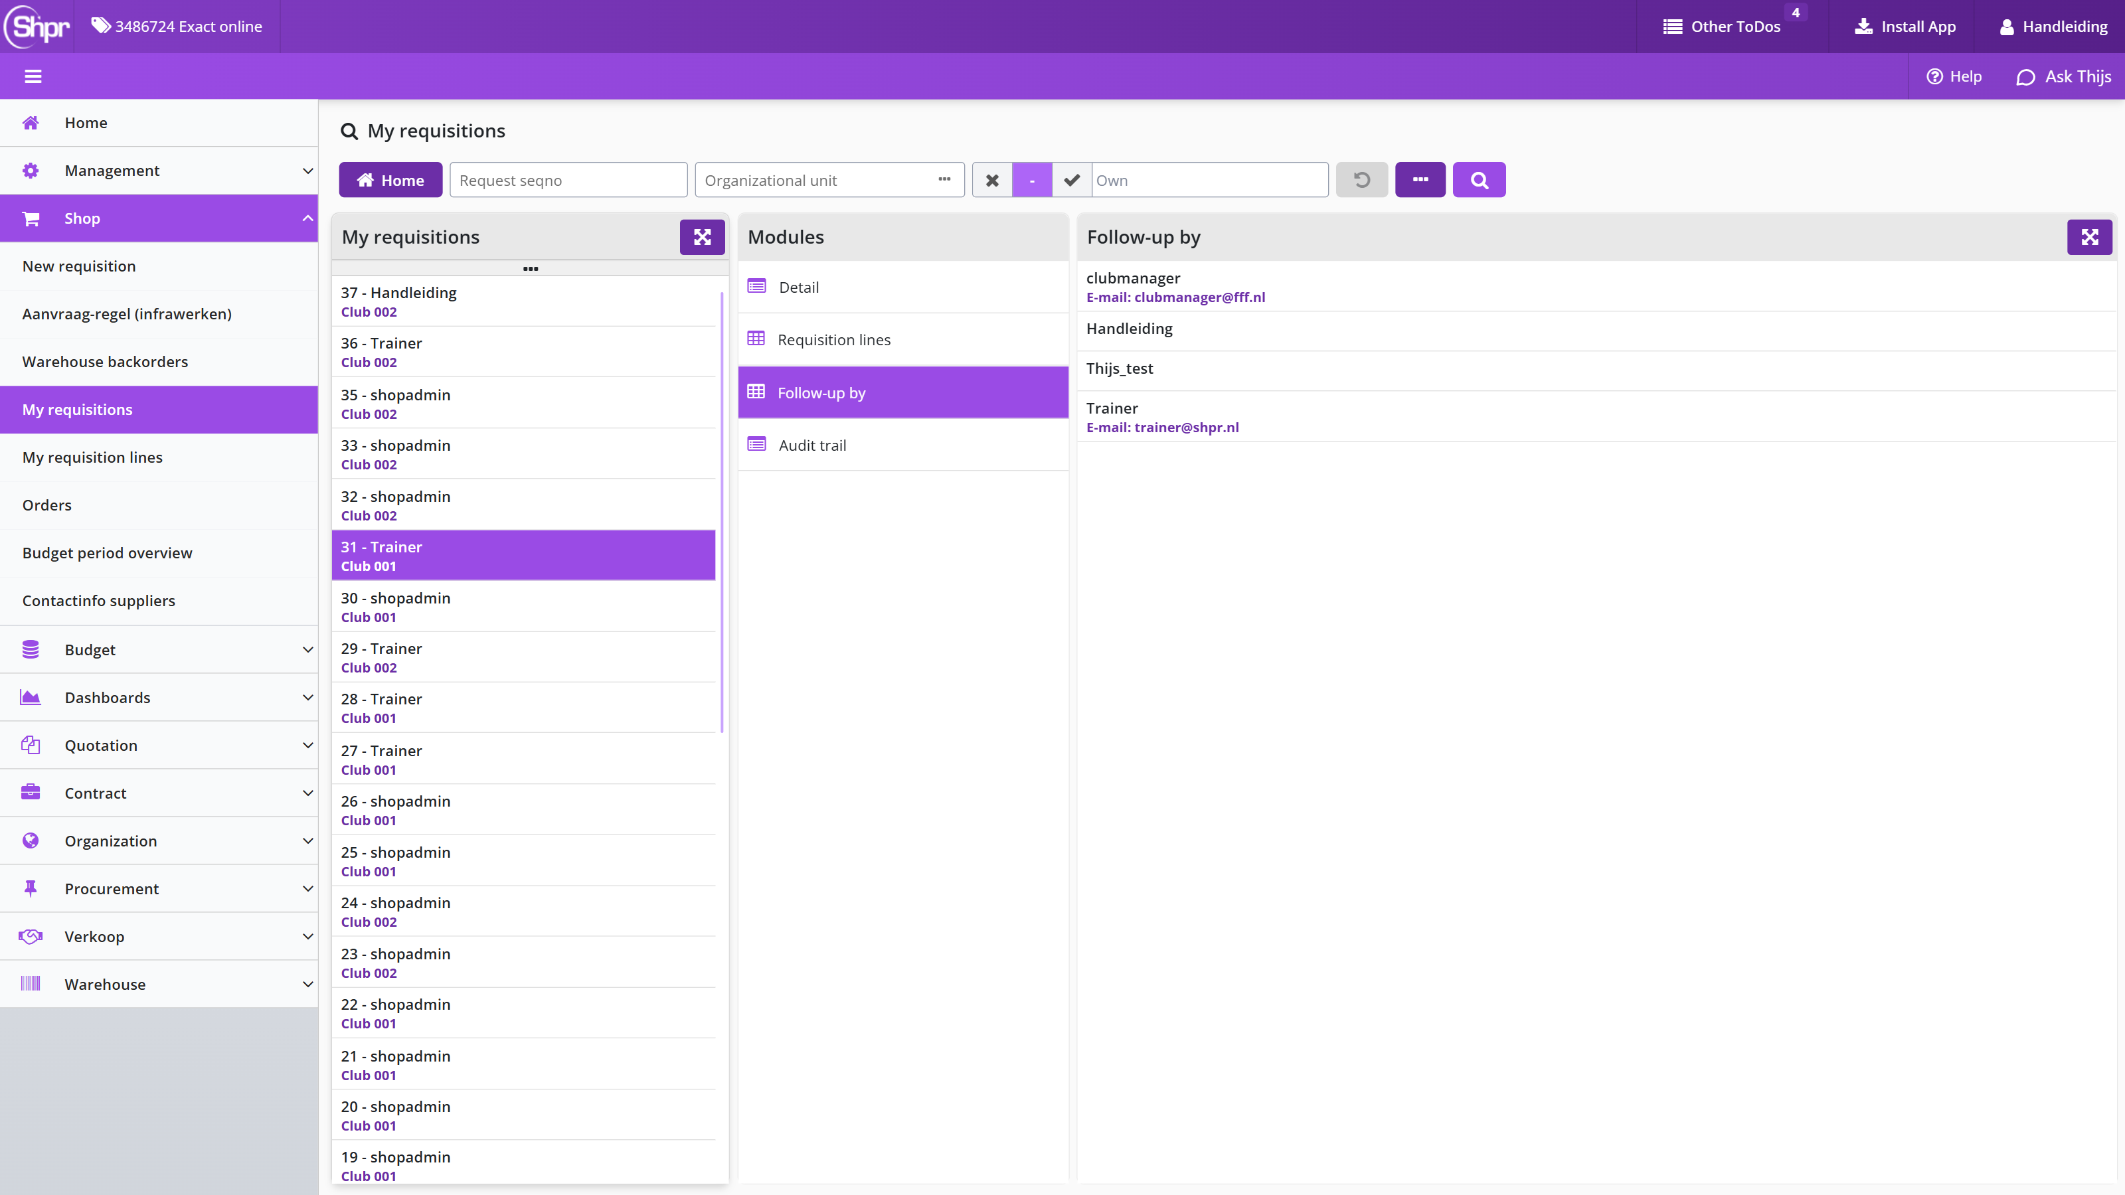Click My requisitions list scrollbar

[x=722, y=511]
